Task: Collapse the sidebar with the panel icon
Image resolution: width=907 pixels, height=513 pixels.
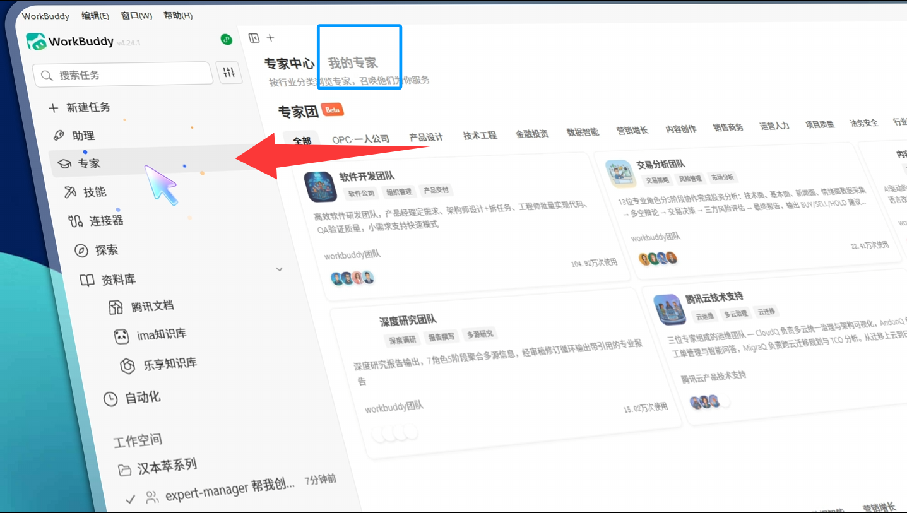Action: pyautogui.click(x=254, y=38)
